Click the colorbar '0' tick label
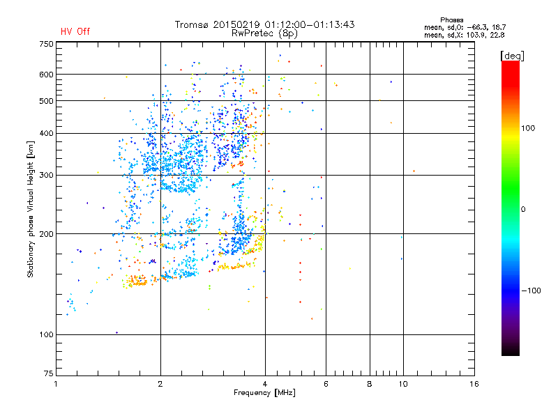Viewport: 558px width, 418px height. tap(523, 210)
